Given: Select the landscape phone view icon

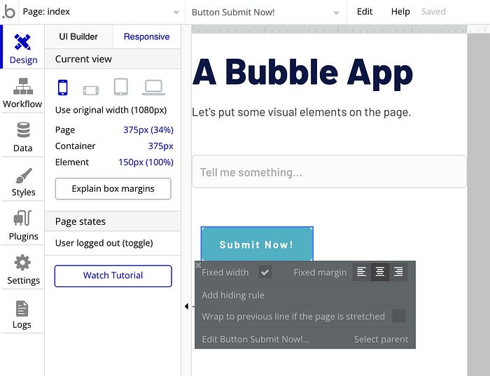Looking at the screenshot, I should (90, 90).
